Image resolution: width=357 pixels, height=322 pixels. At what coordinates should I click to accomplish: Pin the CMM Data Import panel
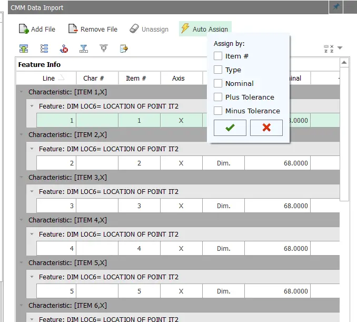pos(336,7)
